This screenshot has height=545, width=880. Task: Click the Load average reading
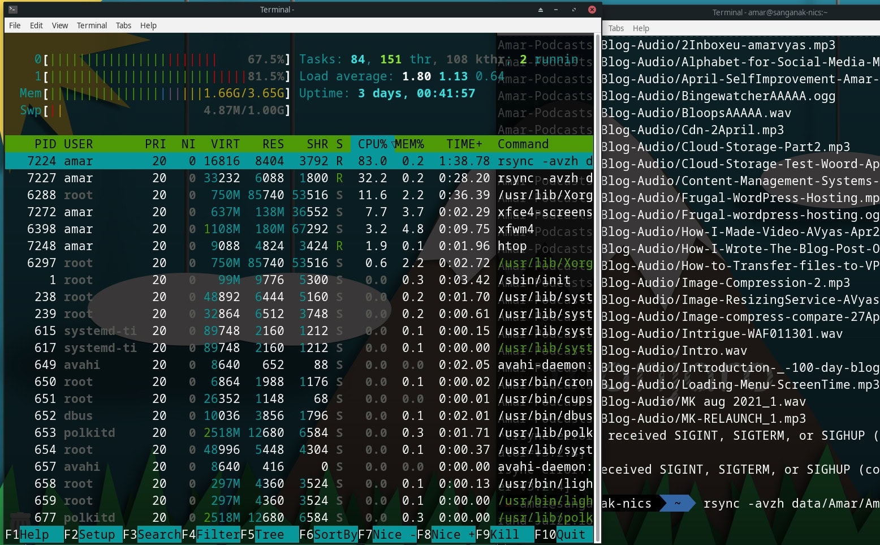pyautogui.click(x=402, y=76)
